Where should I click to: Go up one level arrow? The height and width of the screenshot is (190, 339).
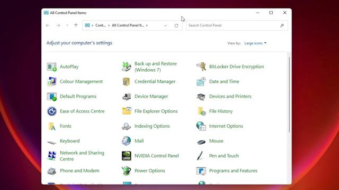pyautogui.click(x=76, y=25)
